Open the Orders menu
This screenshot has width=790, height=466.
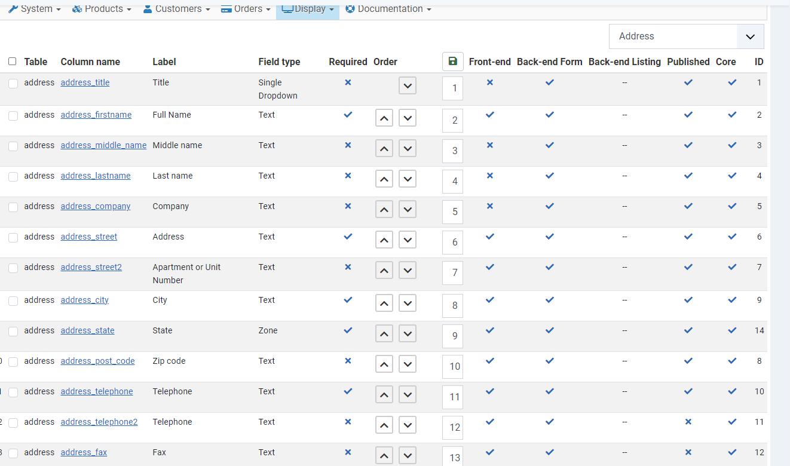246,9
